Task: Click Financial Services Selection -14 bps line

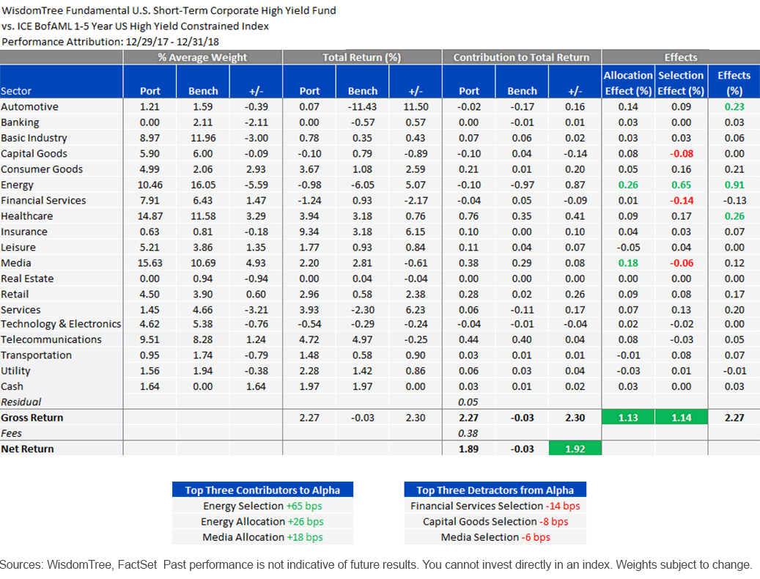Action: click(x=495, y=506)
